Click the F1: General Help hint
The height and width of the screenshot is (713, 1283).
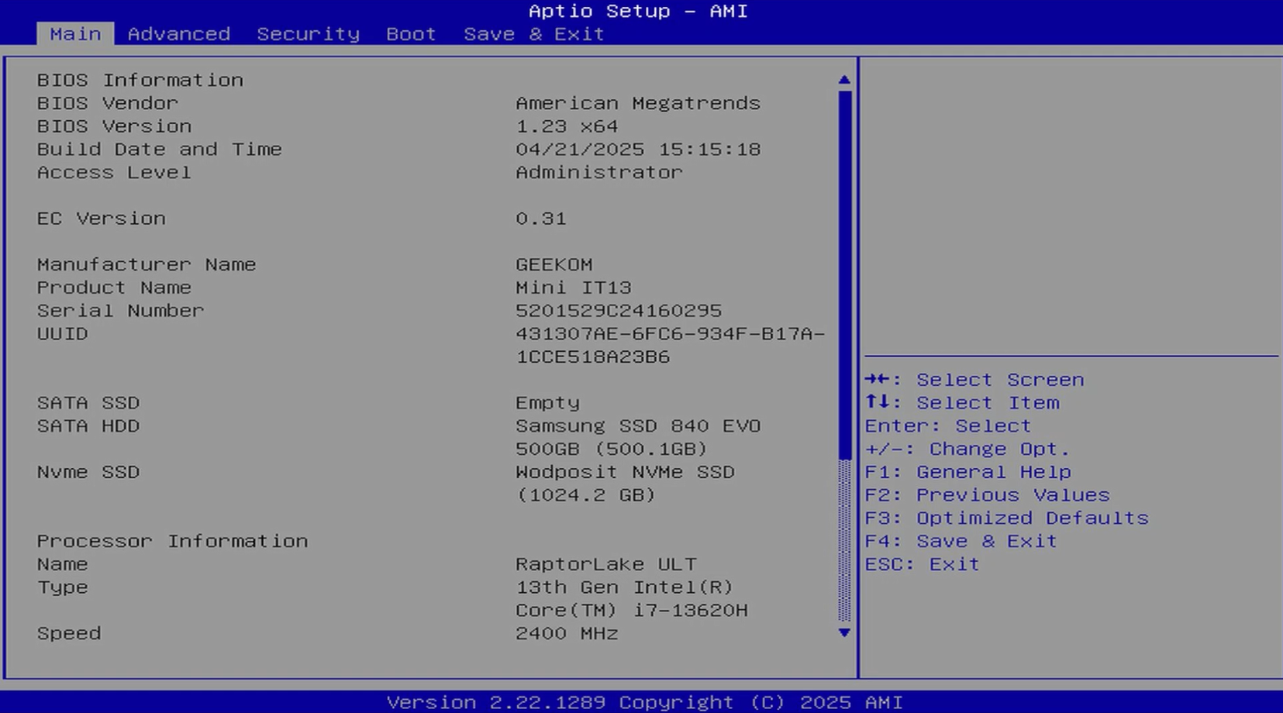coord(967,472)
